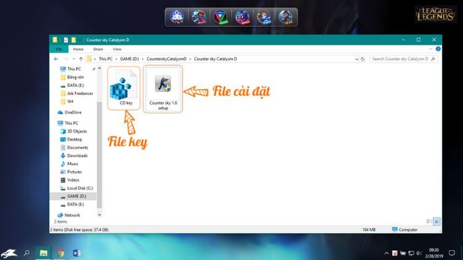Screen dimensions: 463x260
Task: Expand chevron after GAME (D:) in the address bar
Action: click(x=143, y=59)
